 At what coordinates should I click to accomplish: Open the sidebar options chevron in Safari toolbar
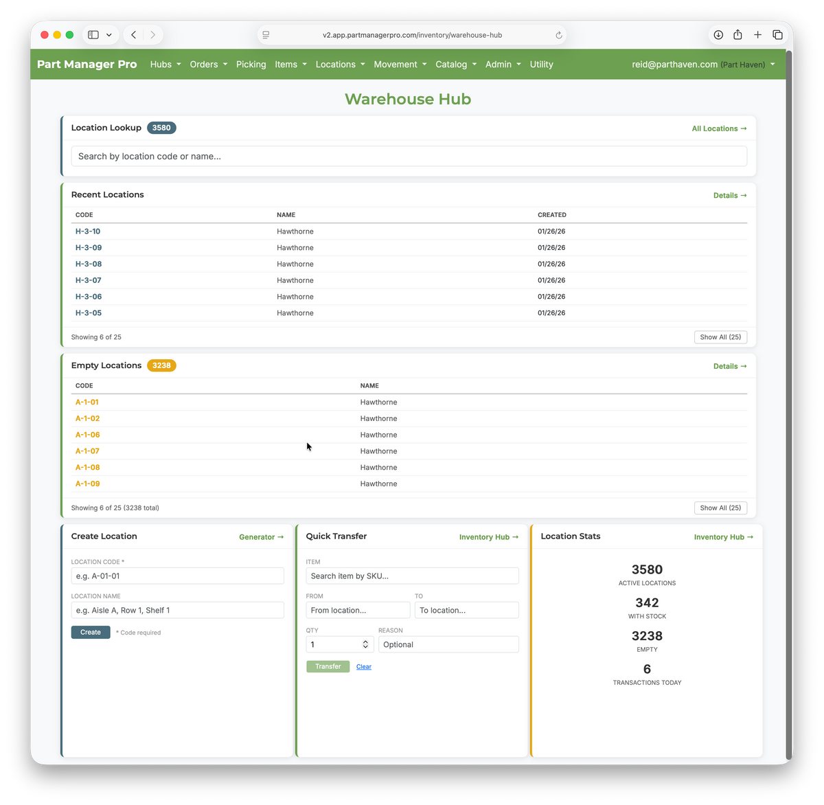[x=109, y=35]
